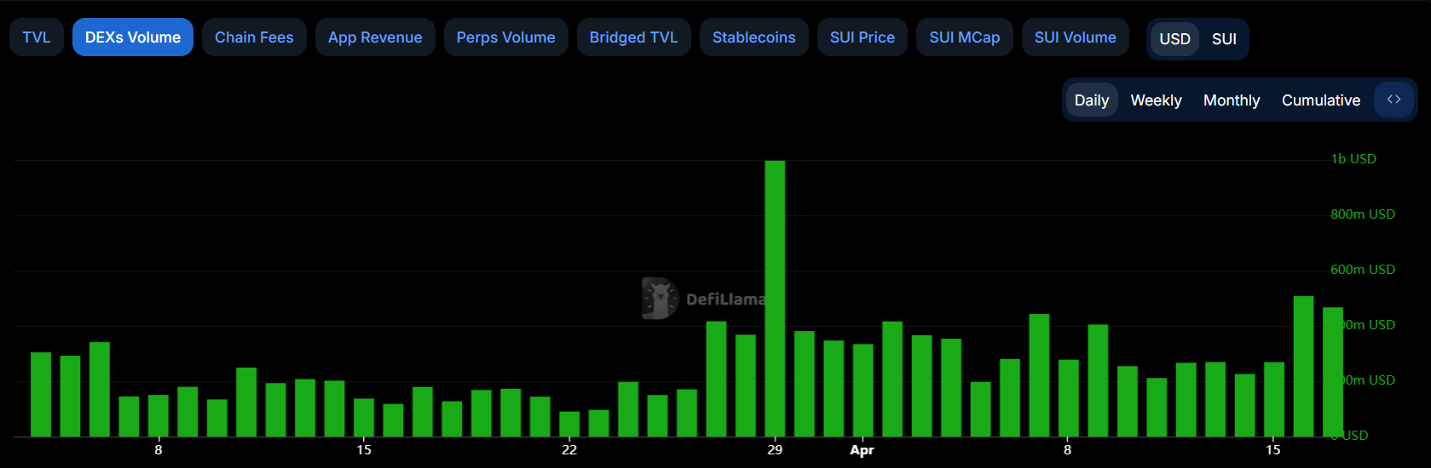Show the Cumulative volume chart
The image size is (1431, 468).
tap(1320, 100)
